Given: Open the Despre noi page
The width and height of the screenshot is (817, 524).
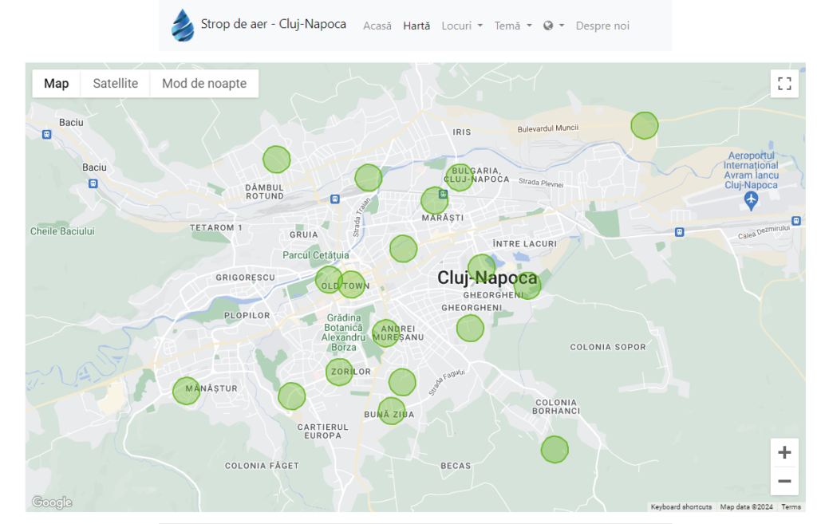Looking at the screenshot, I should 602,26.
